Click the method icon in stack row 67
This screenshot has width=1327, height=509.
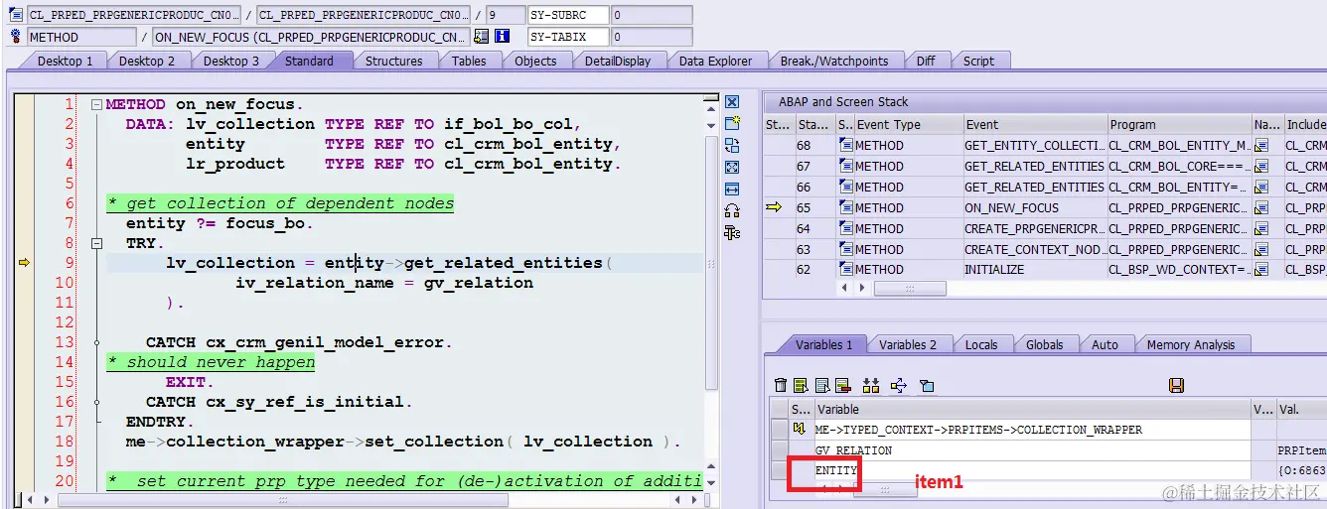coord(846,166)
